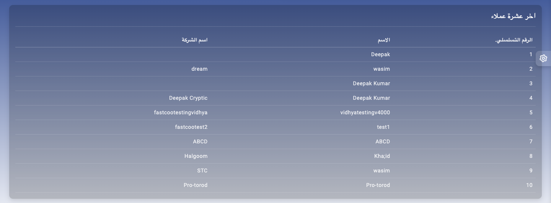Click the الاسم column header
551x203 pixels.
384,40
